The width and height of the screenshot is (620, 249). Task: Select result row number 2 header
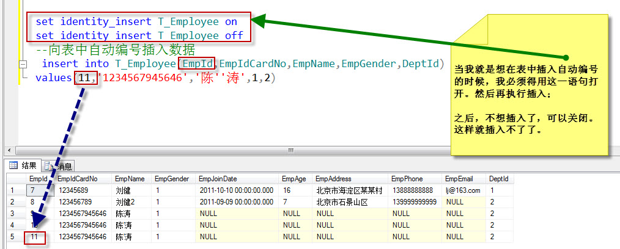point(17,202)
